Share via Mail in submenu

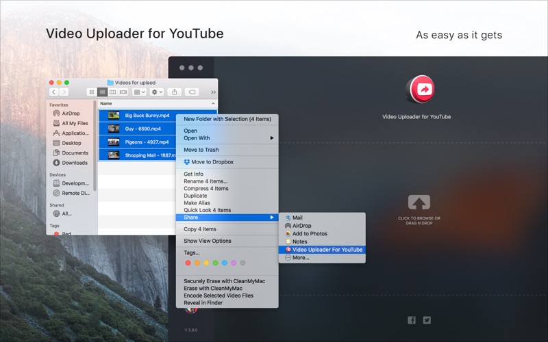(x=322, y=218)
